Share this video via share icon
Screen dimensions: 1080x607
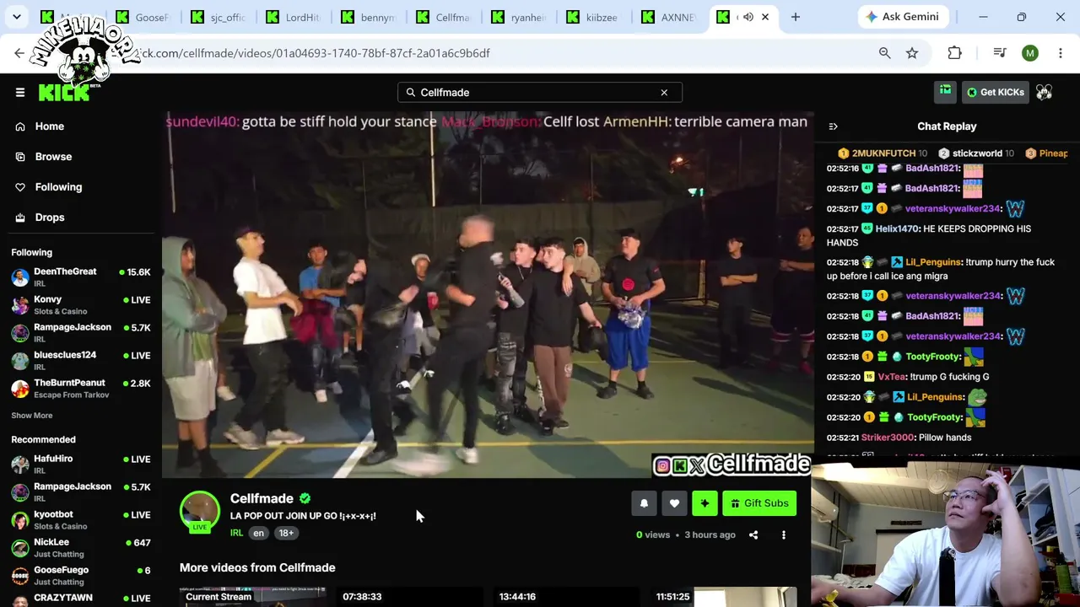tap(753, 534)
